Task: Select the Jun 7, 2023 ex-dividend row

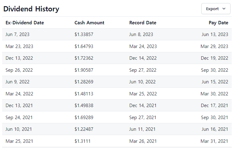Action: (18, 34)
